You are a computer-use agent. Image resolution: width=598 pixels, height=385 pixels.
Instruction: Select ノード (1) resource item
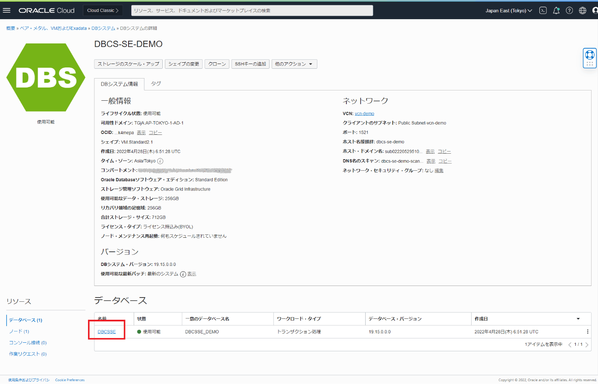(x=19, y=331)
